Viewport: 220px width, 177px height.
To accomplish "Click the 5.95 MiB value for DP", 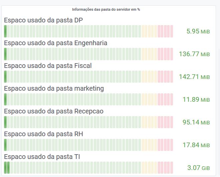I will point(198,31).
